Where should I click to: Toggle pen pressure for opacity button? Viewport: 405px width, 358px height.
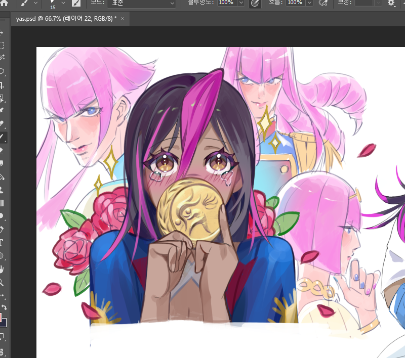point(255,3)
